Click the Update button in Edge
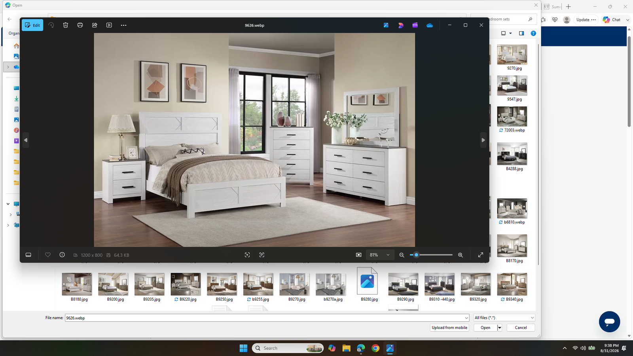This screenshot has width=633, height=356. (586, 19)
